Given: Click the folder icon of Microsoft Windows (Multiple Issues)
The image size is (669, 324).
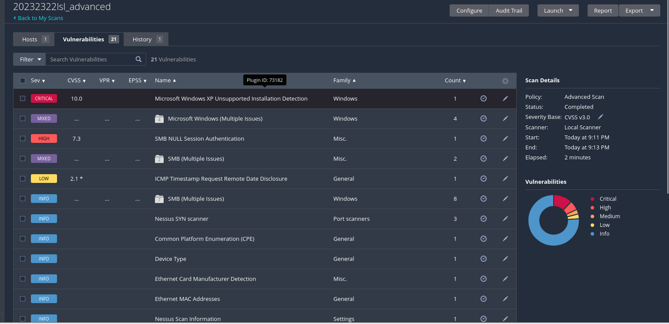Looking at the screenshot, I should pos(159,119).
